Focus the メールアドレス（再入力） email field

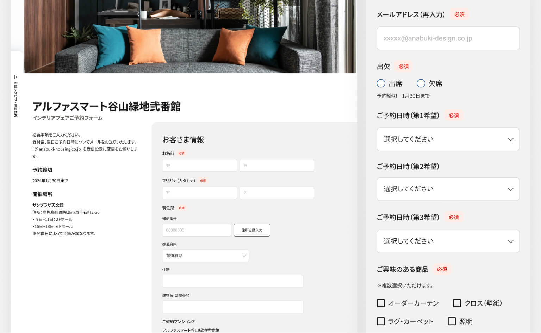click(x=448, y=38)
